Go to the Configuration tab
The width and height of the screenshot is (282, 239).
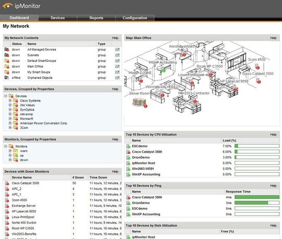tap(135, 18)
